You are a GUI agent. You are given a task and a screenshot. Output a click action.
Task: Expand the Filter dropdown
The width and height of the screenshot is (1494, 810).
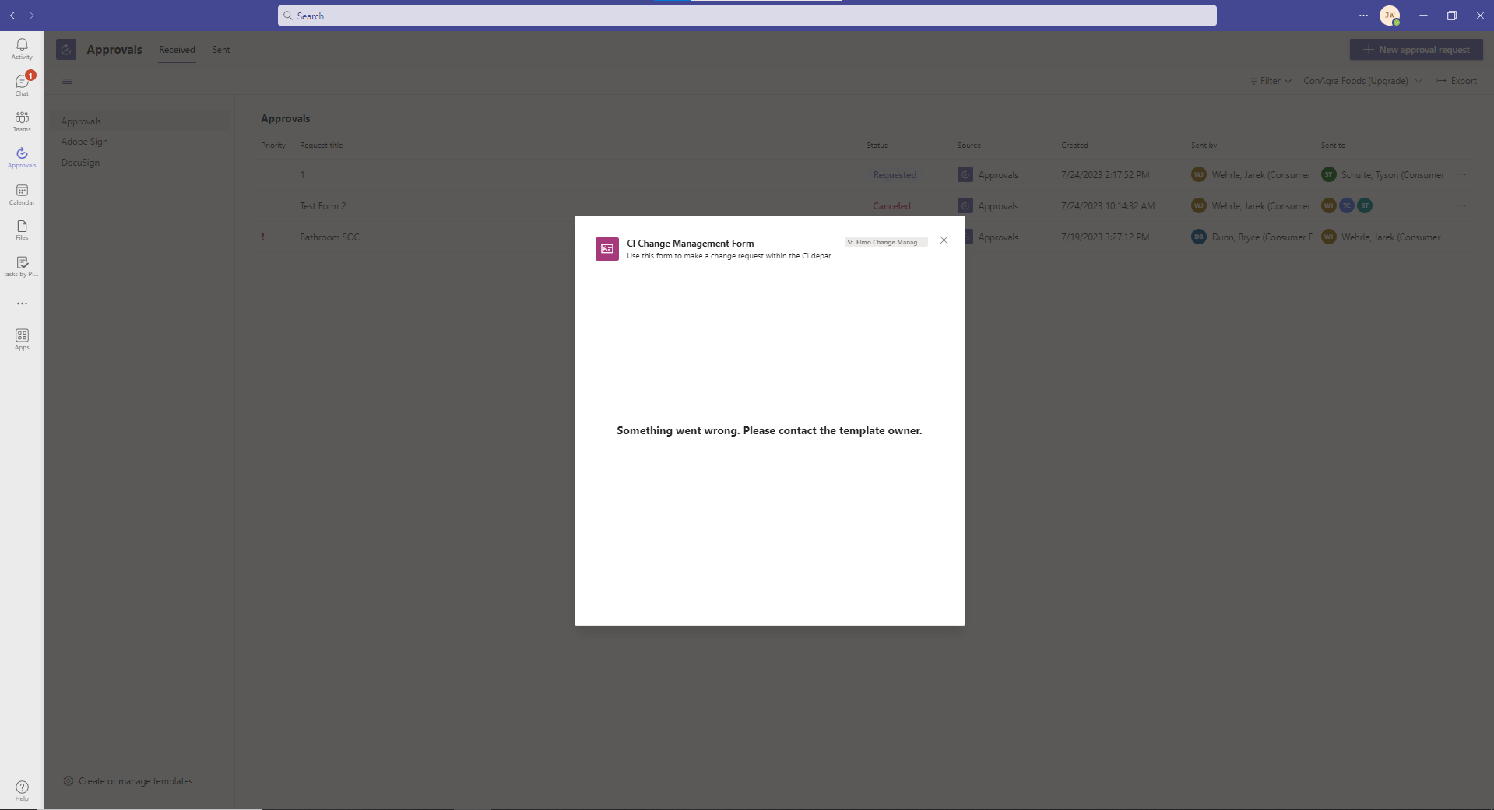click(1269, 80)
